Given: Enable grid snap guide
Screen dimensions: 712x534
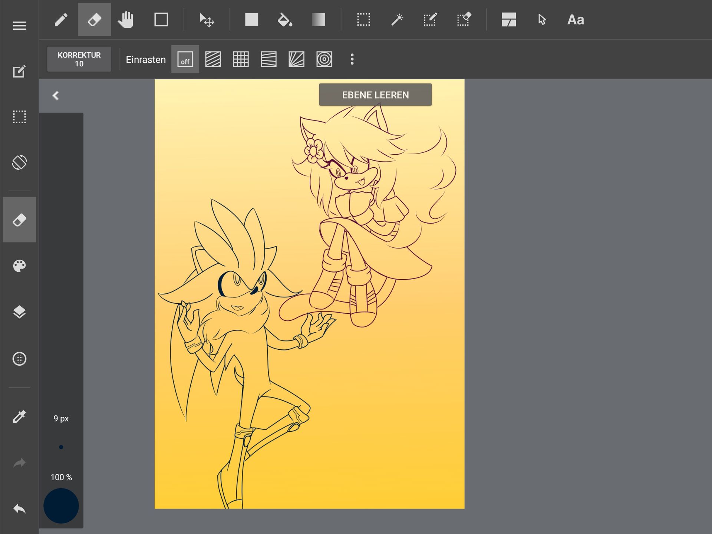Looking at the screenshot, I should (241, 59).
